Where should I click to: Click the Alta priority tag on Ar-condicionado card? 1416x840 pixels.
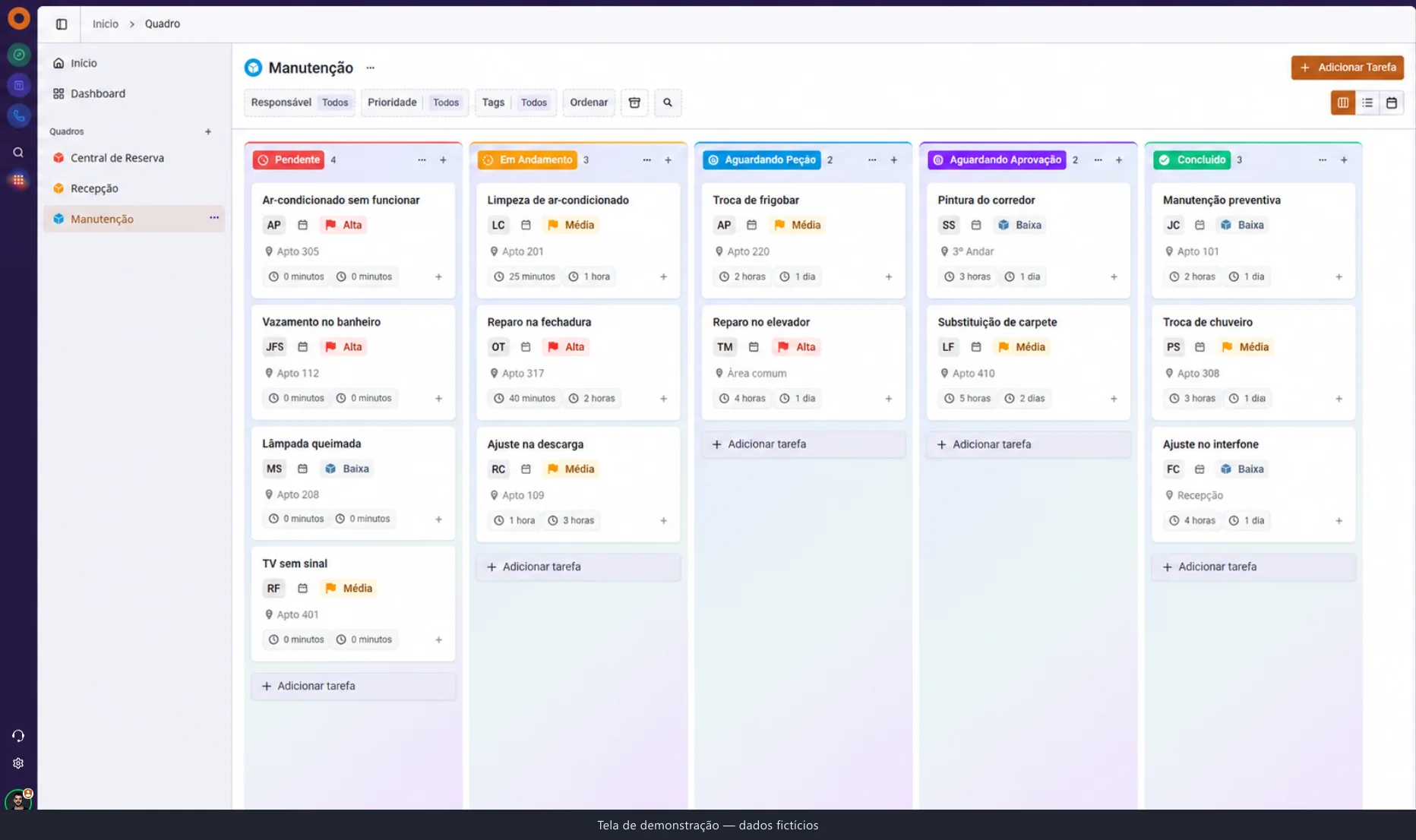[343, 225]
